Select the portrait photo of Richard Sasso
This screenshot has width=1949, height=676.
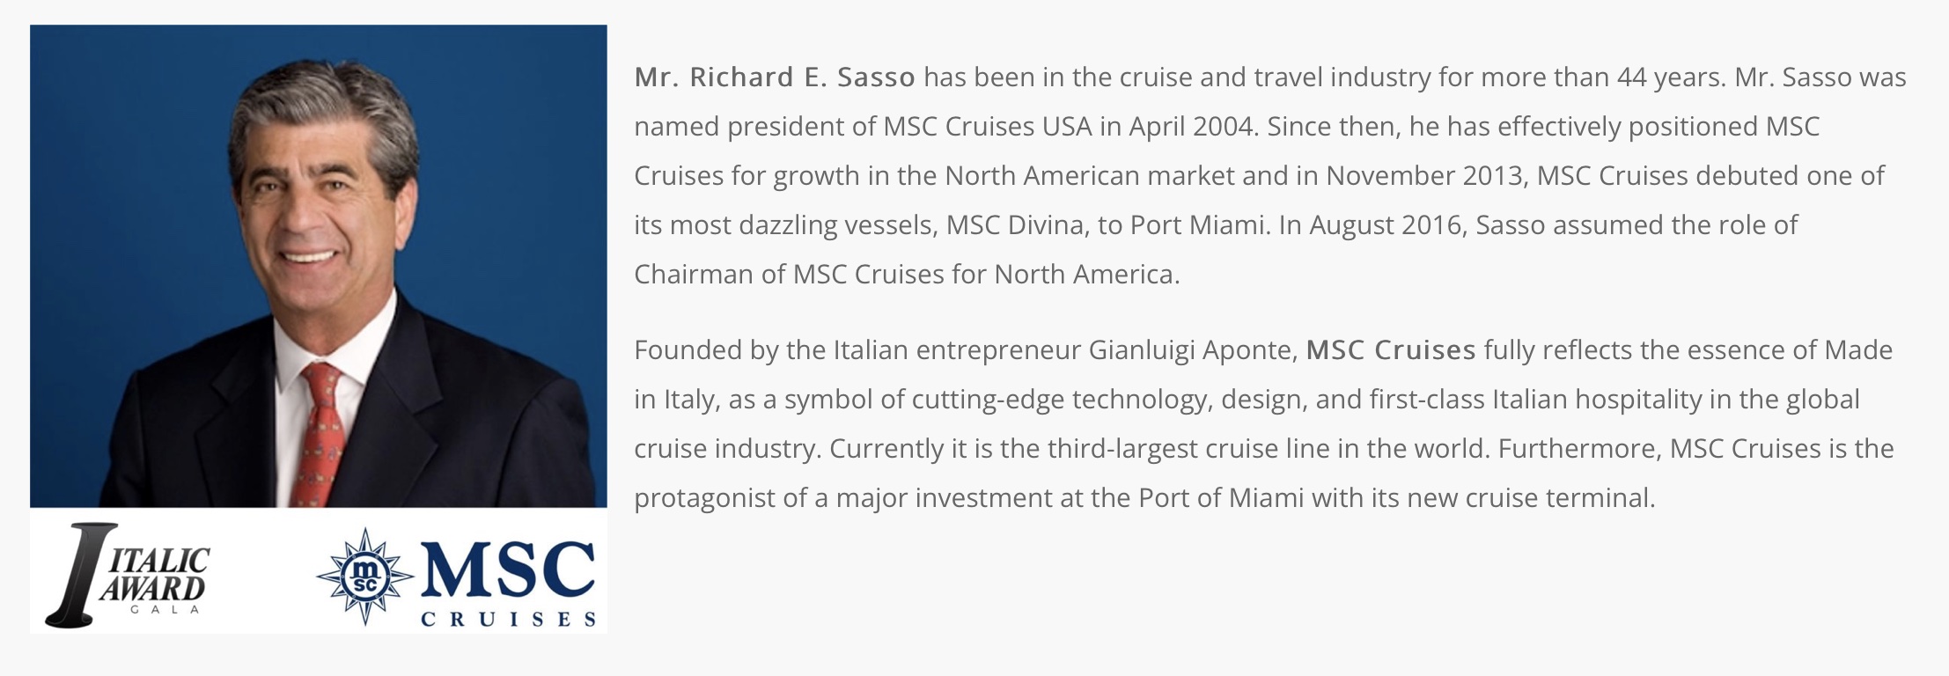(x=319, y=266)
